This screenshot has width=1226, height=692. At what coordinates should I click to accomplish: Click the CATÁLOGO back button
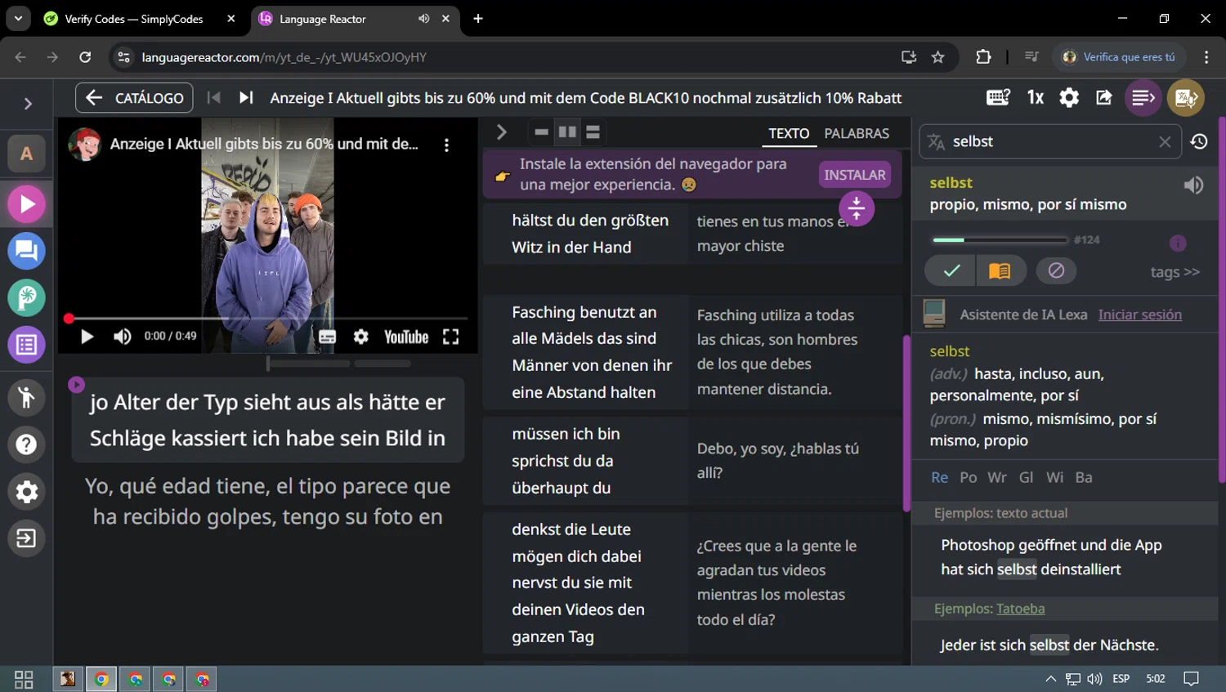pos(134,98)
